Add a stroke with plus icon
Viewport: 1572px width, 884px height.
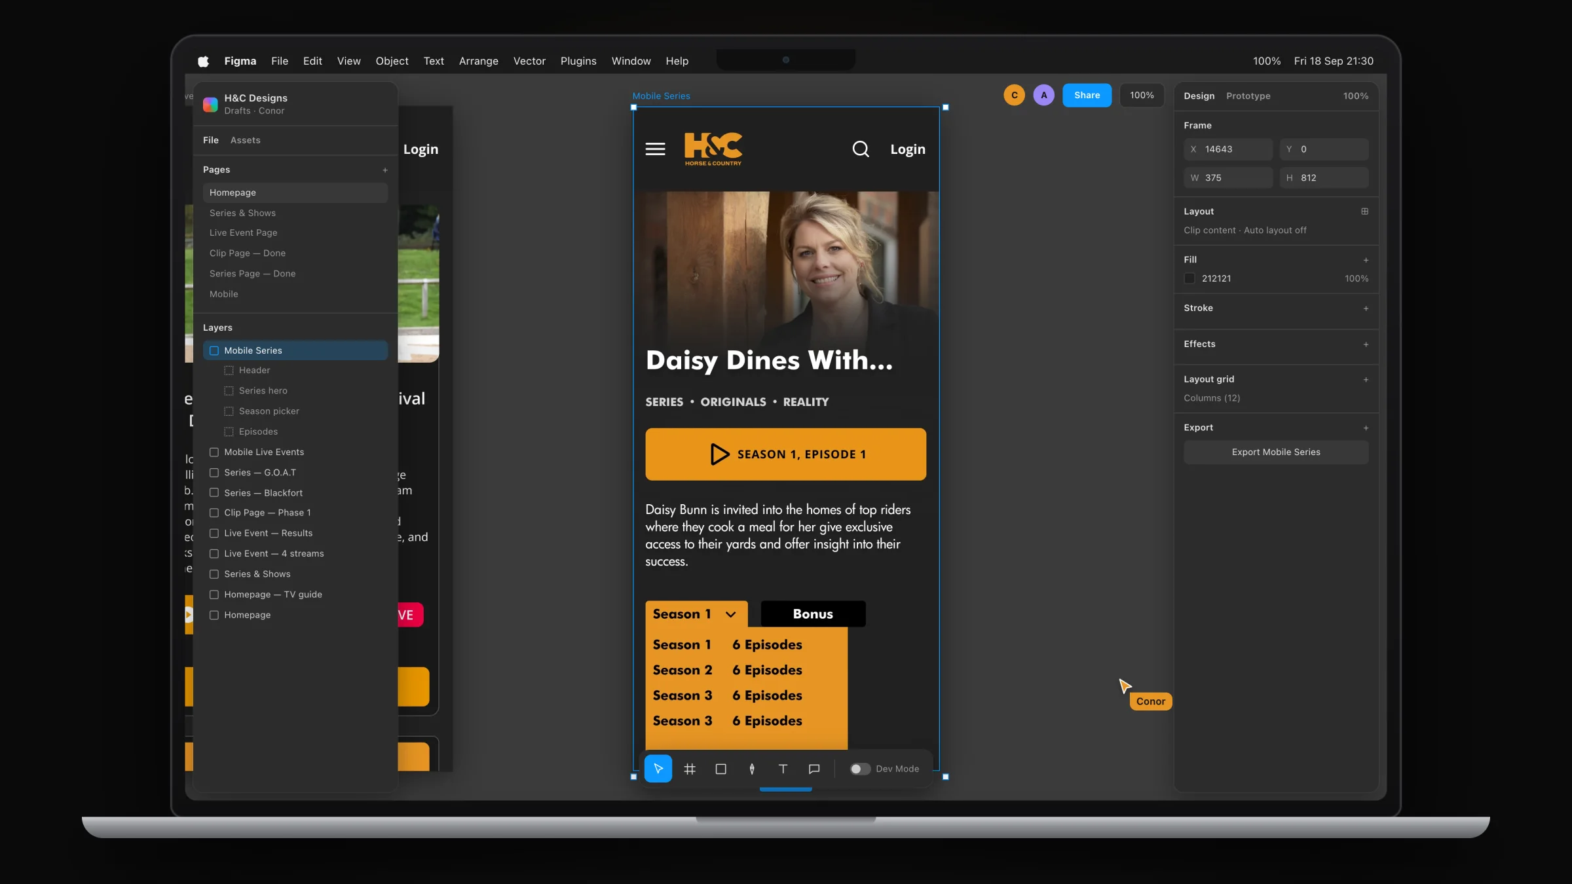[x=1366, y=308]
